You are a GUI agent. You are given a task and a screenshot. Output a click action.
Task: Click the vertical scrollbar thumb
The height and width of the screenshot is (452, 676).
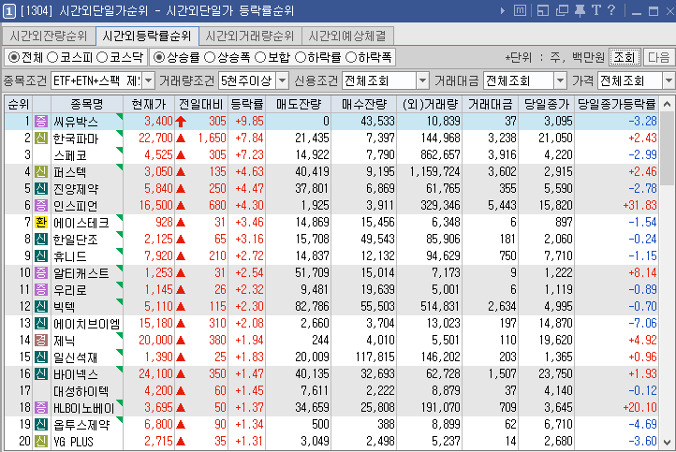point(667,149)
